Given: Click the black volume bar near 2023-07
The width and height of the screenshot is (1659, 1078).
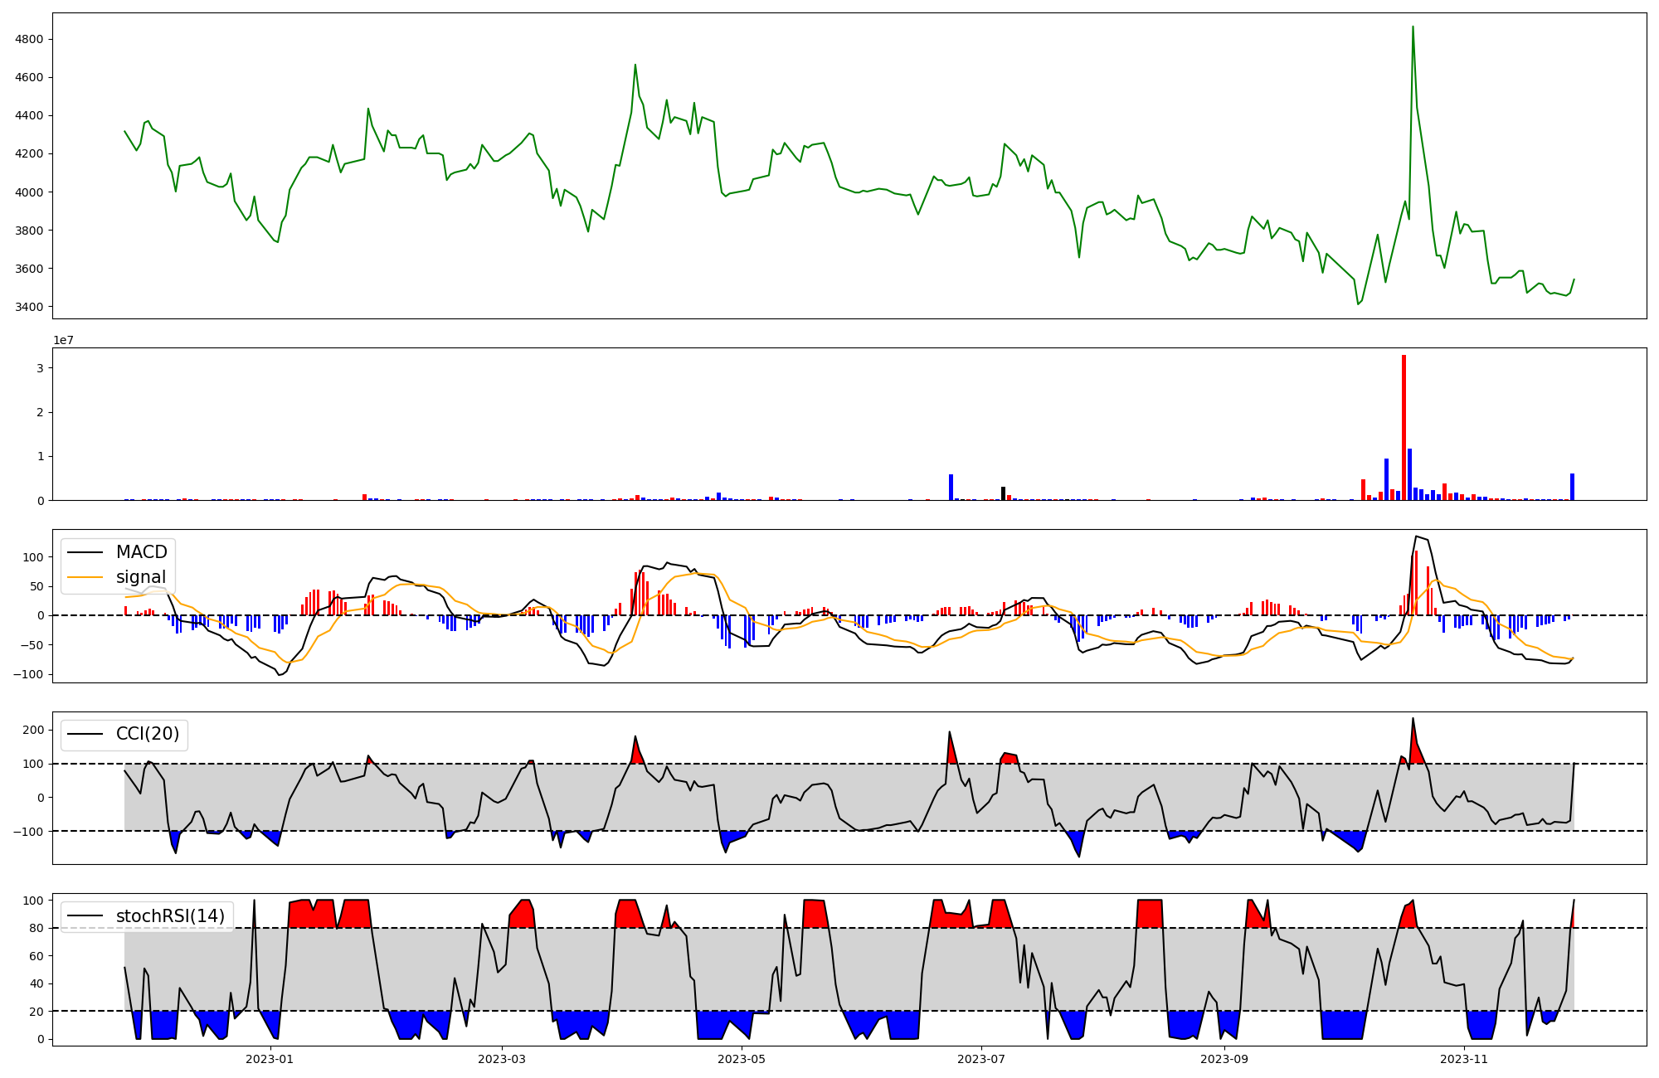Looking at the screenshot, I should [1003, 493].
